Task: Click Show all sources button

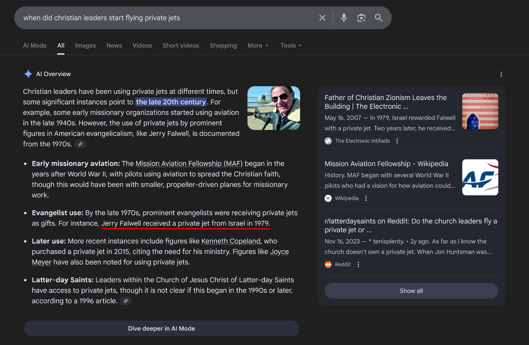Action: point(411,291)
